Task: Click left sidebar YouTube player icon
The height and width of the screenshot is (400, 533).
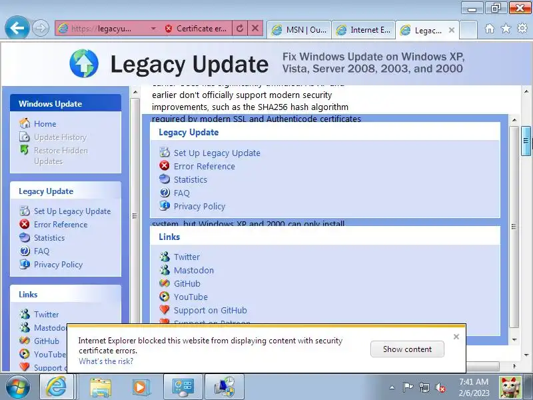Action: point(25,354)
